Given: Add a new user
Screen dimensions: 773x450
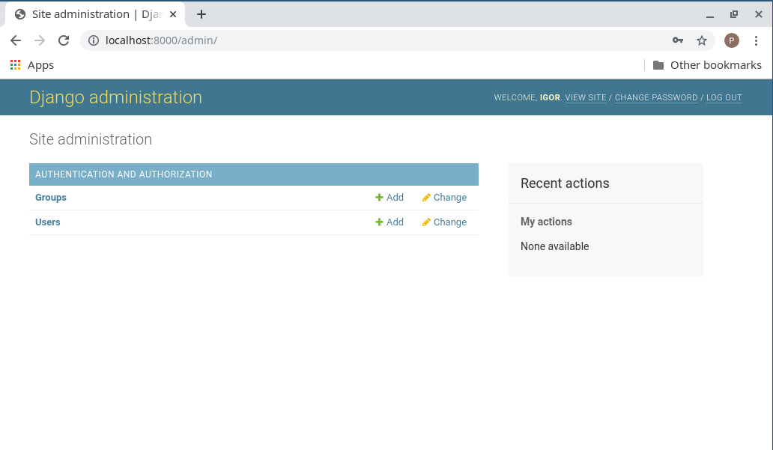Looking at the screenshot, I should point(389,222).
